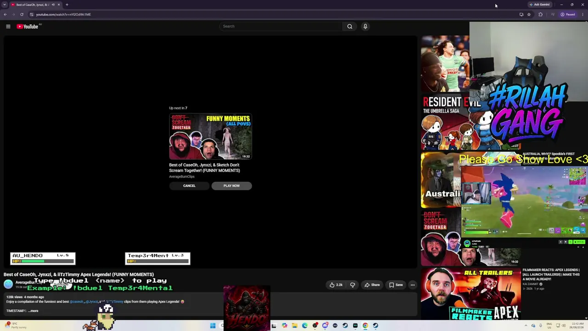Screen dimensions: 588x331
Task: Play the next video now
Action: coord(232,186)
